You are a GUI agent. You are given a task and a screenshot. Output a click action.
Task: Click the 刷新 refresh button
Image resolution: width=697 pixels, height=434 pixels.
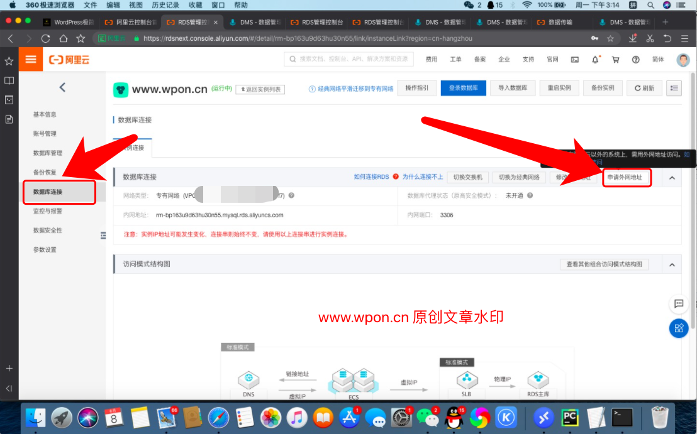click(x=644, y=88)
